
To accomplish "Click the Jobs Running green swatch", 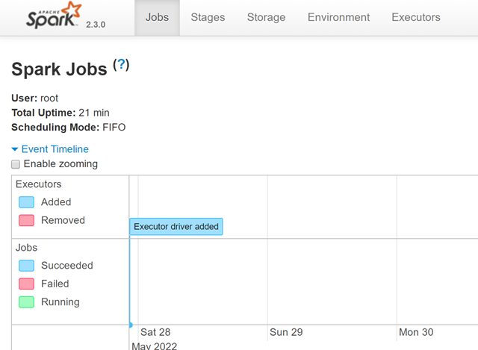I will point(27,303).
